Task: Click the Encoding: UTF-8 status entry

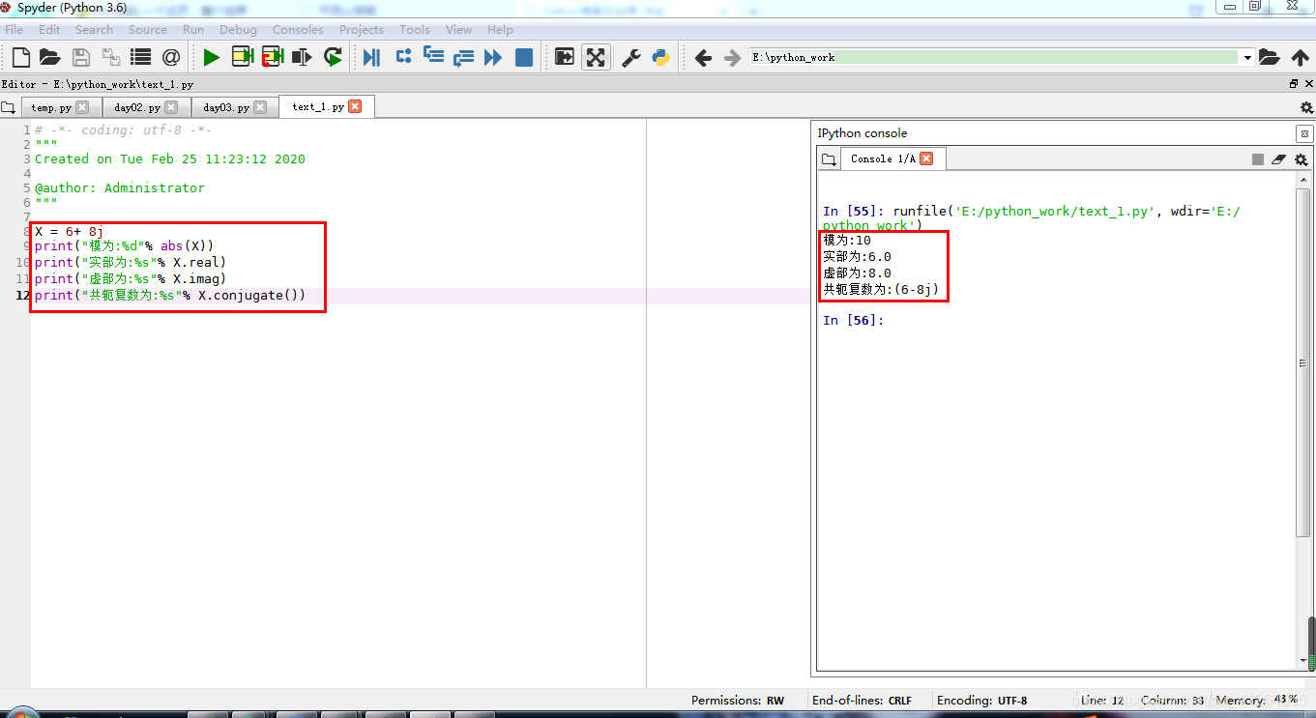Action: click(x=981, y=700)
